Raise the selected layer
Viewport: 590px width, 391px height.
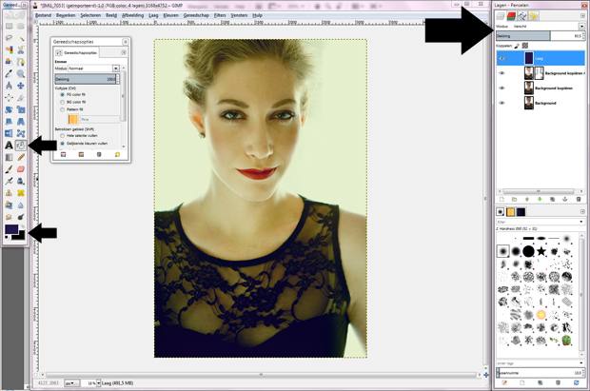pos(527,199)
